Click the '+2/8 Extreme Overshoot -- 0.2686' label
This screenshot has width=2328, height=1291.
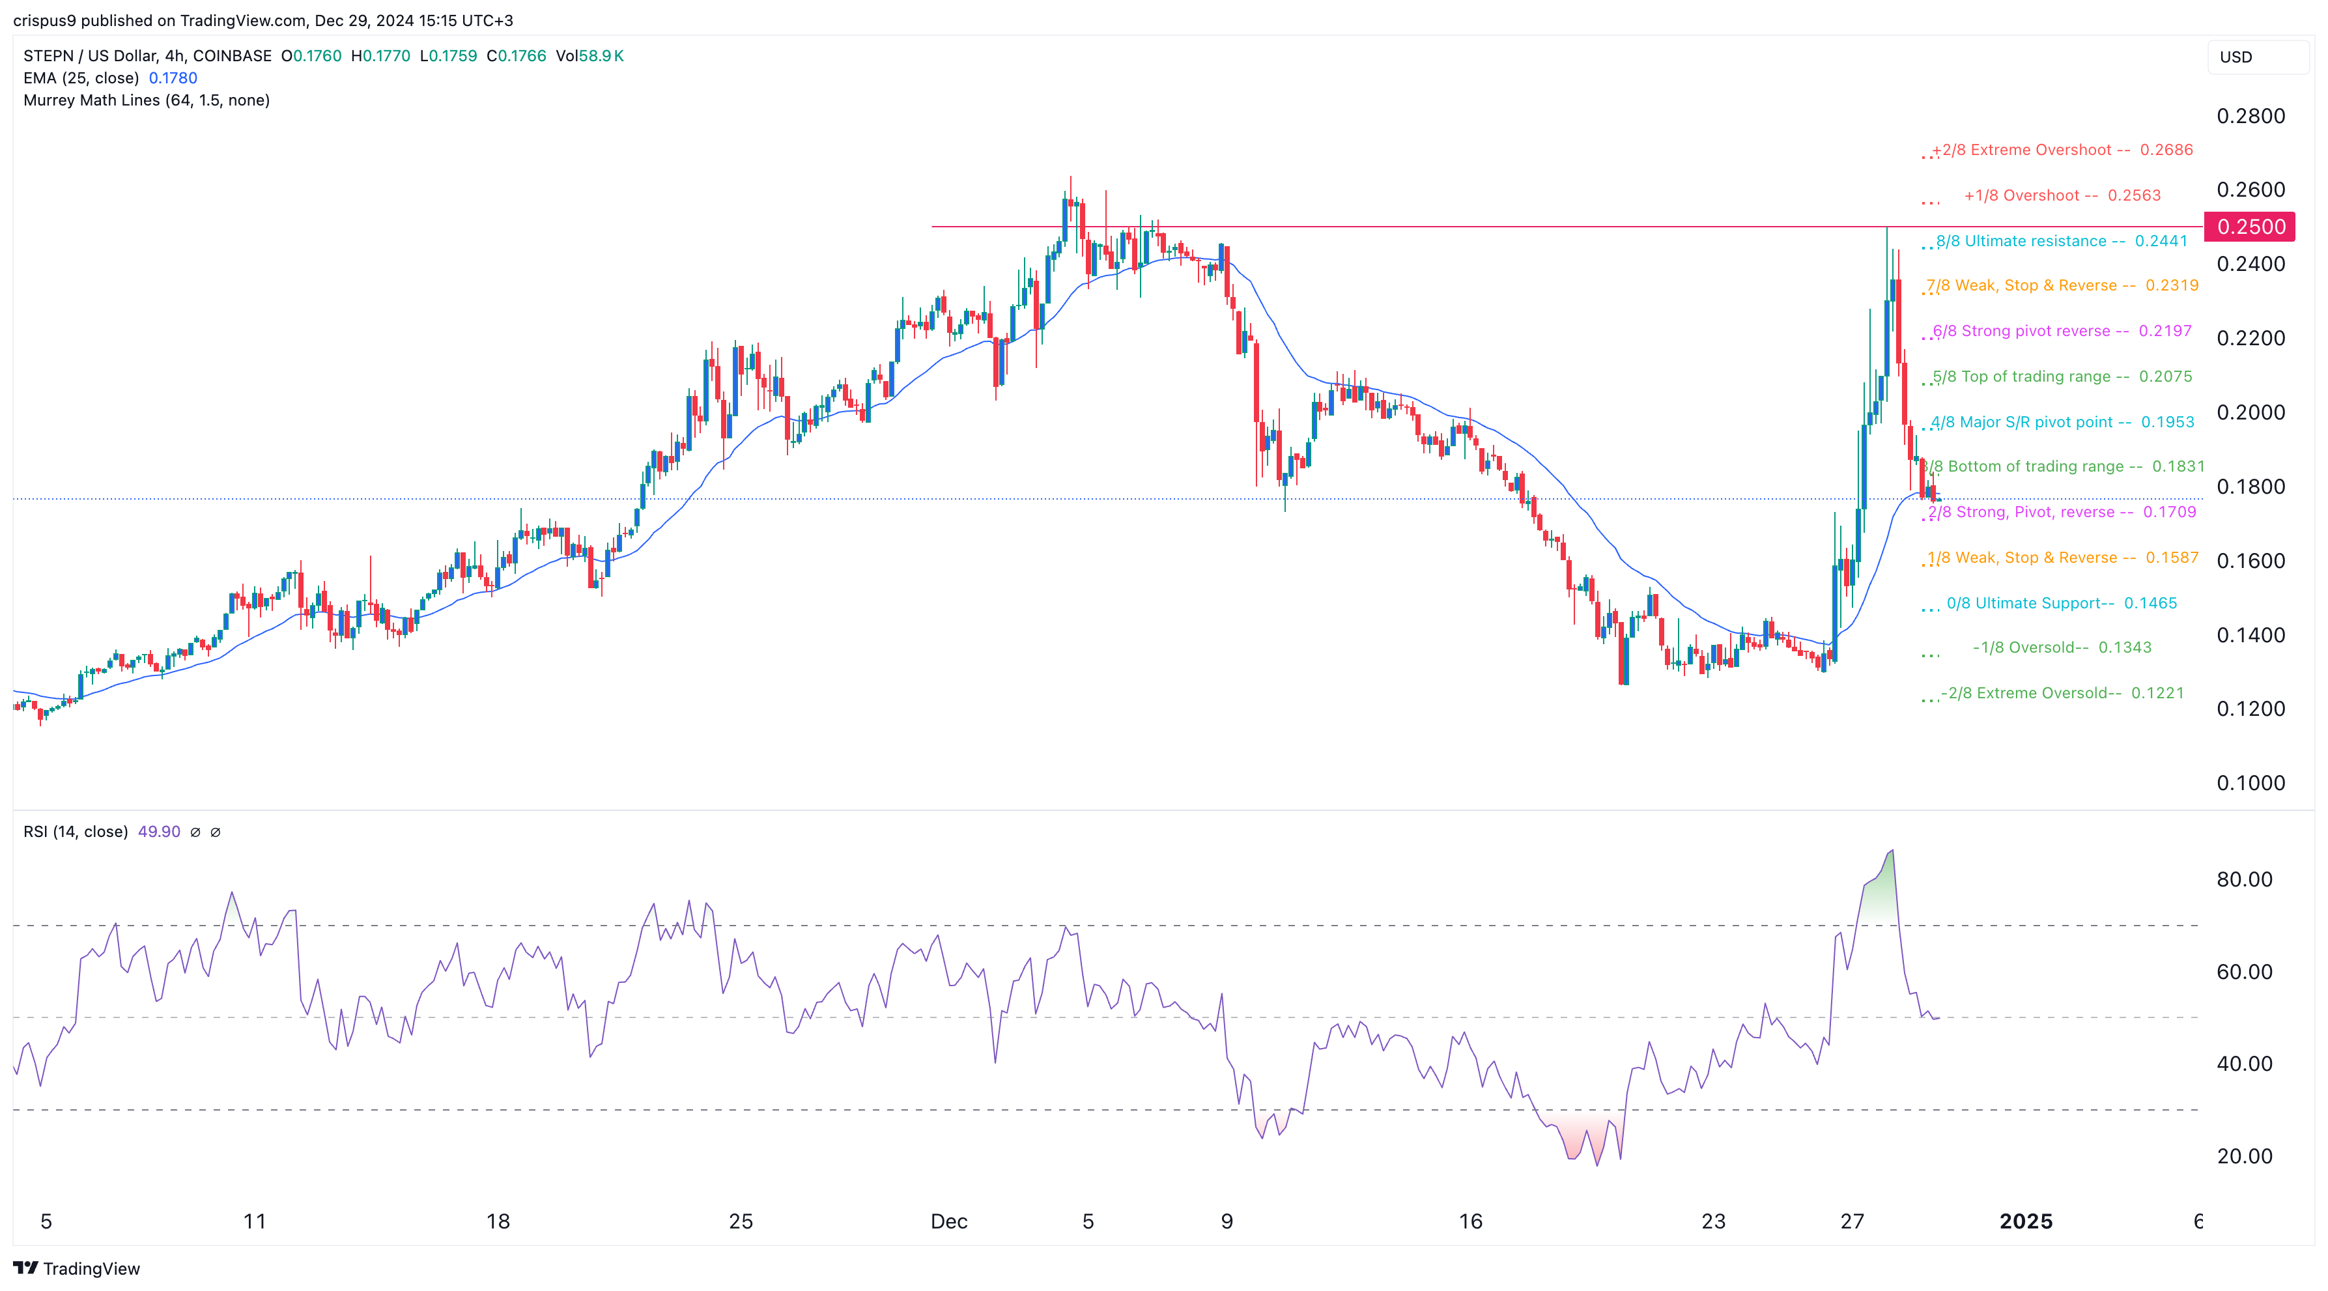tap(2062, 150)
